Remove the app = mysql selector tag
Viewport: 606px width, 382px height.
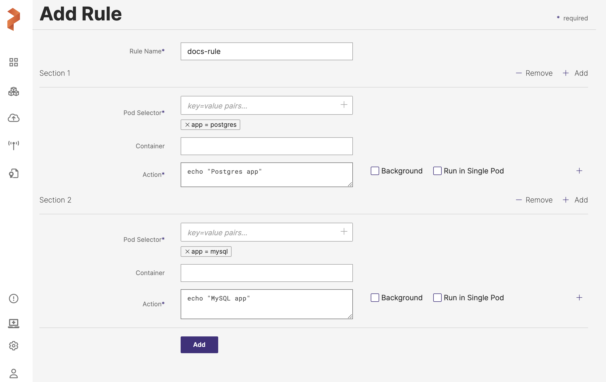tap(187, 252)
